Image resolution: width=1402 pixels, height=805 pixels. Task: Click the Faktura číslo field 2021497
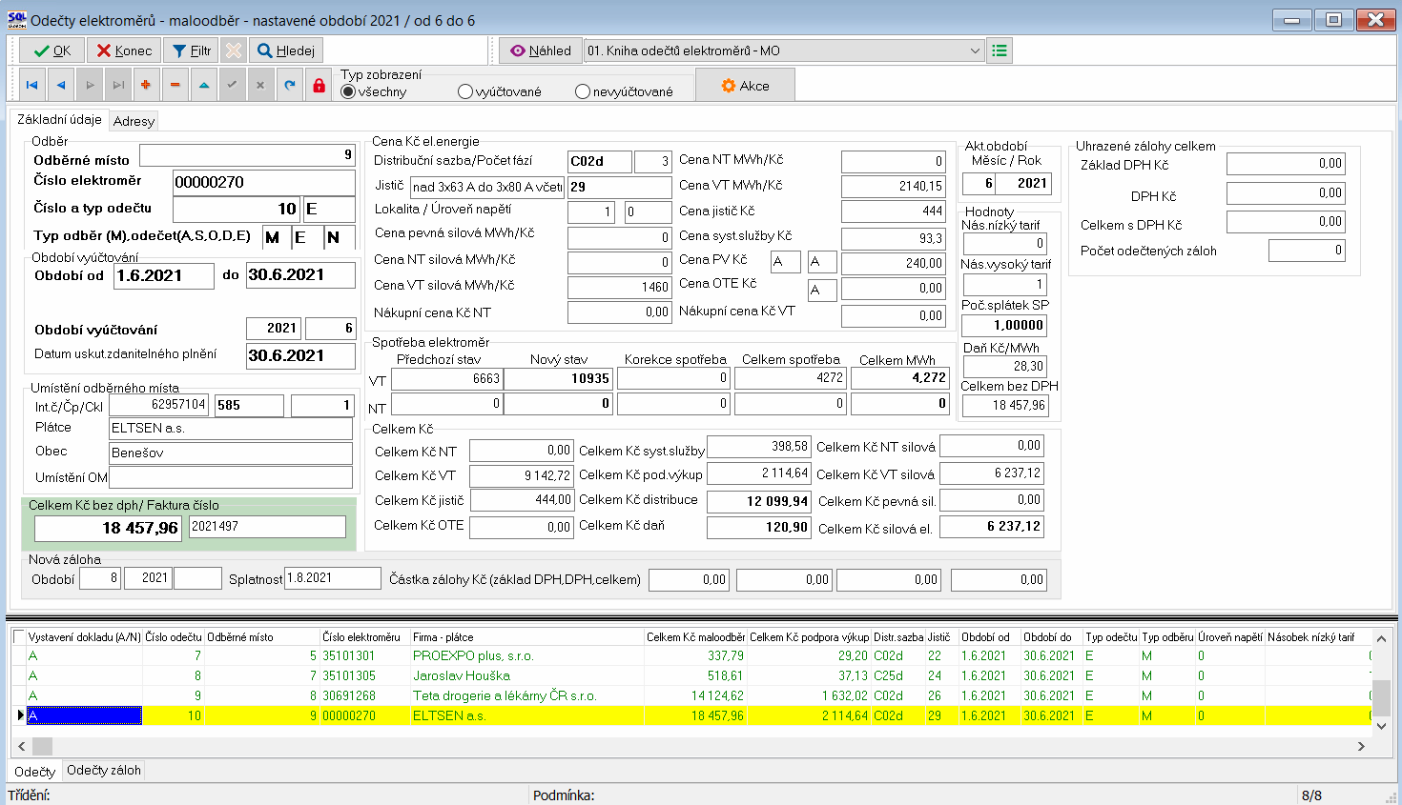(267, 526)
